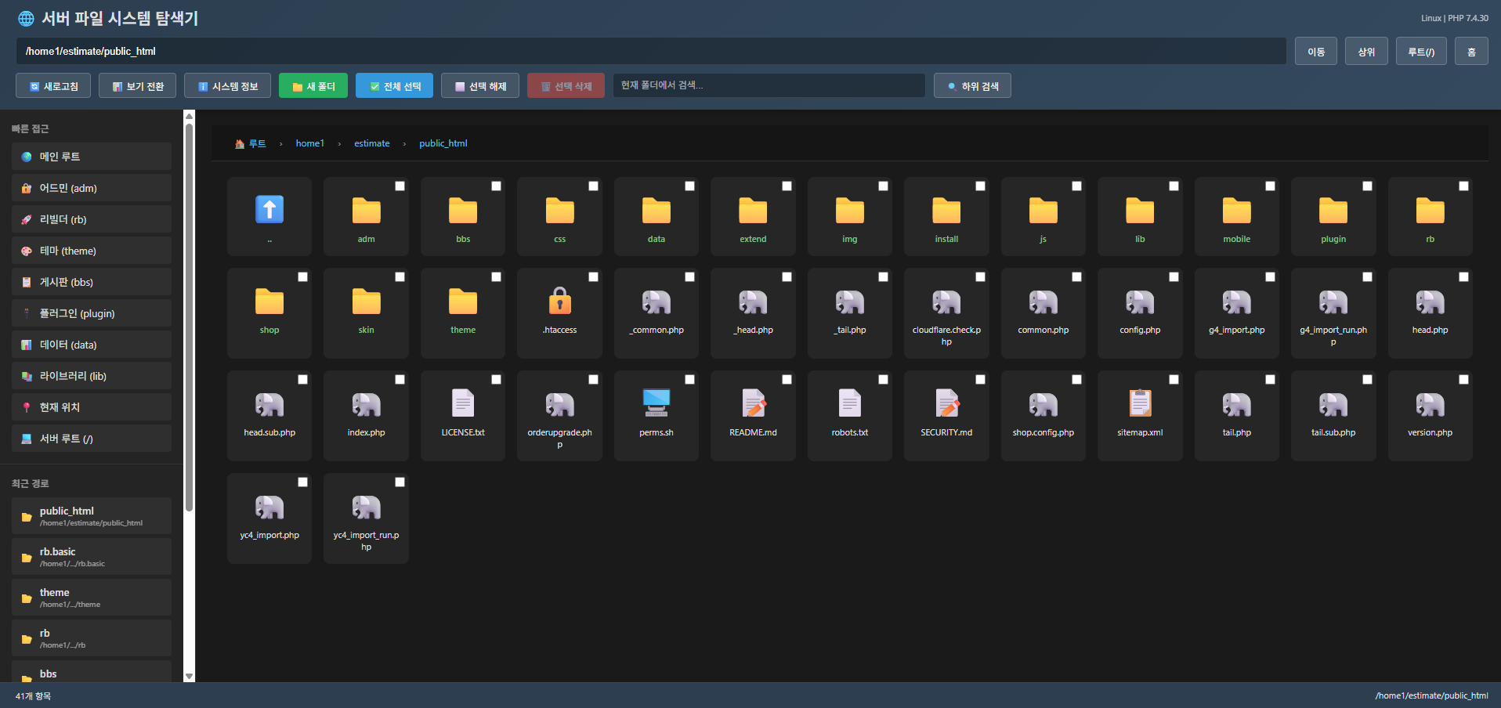Viewport: 1501px width, 708px height.
Task: Open the README.md file icon
Action: tap(753, 403)
